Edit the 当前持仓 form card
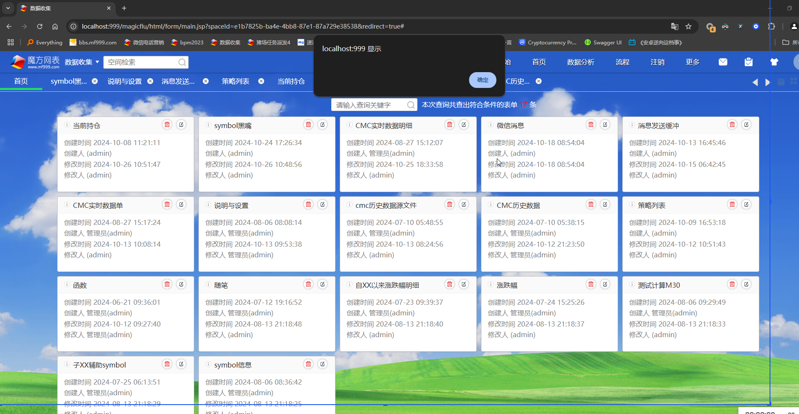The width and height of the screenshot is (799, 414). pos(181,125)
